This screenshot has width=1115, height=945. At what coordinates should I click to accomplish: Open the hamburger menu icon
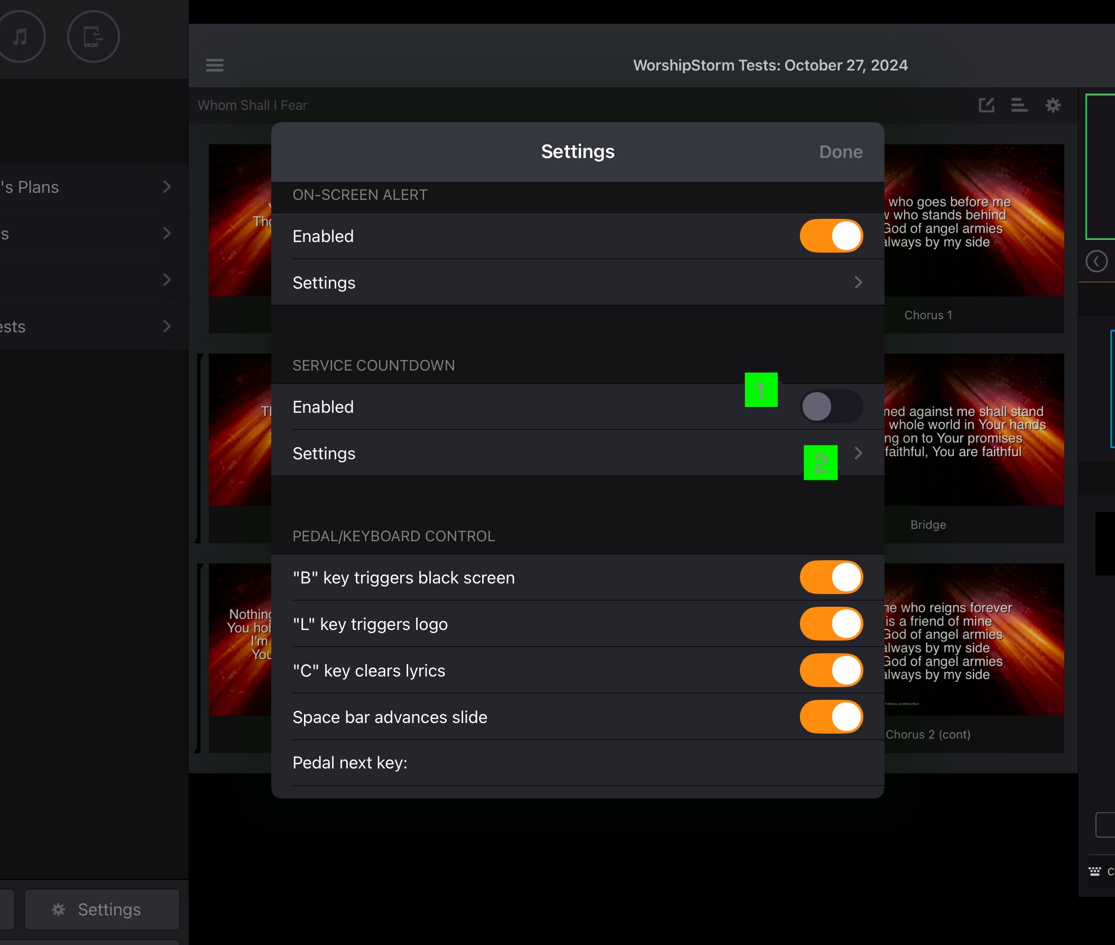(x=214, y=66)
